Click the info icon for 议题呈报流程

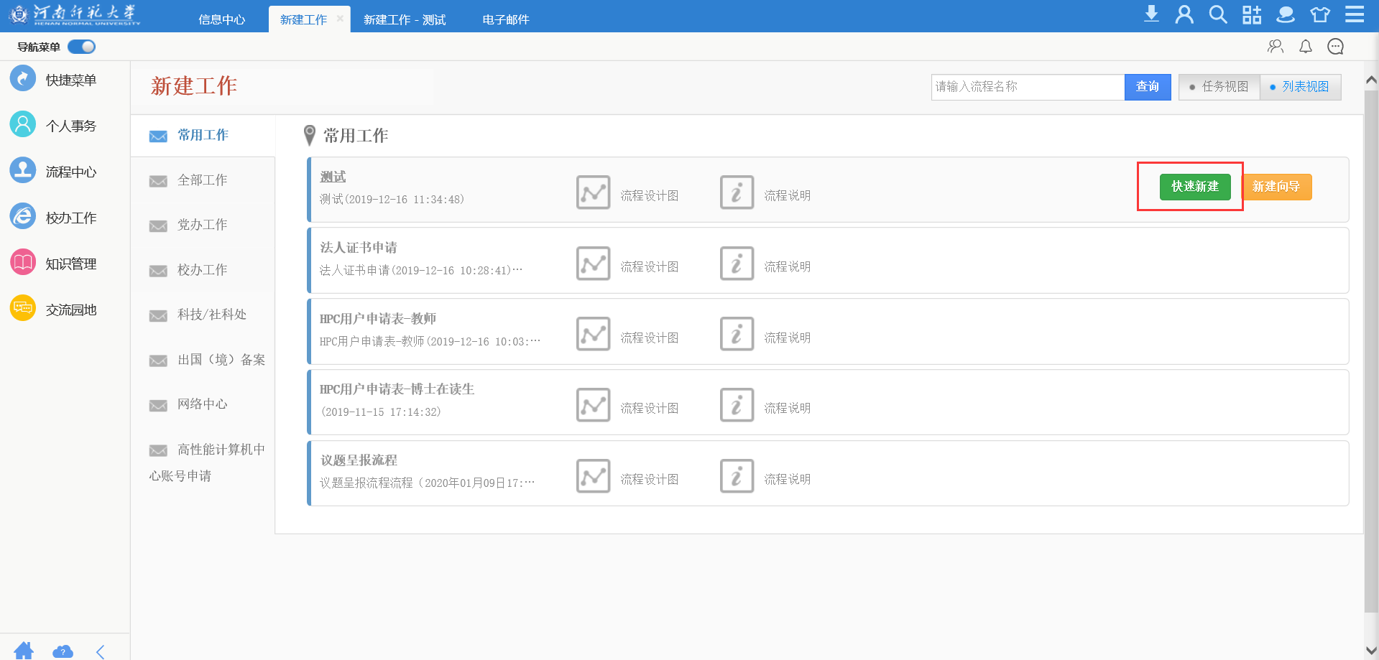point(737,476)
